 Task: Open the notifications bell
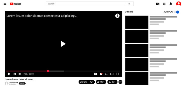171,4
